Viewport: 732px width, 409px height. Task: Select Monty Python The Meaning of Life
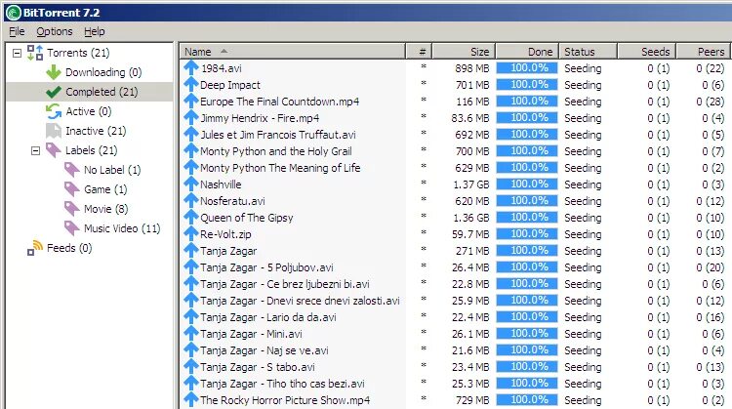click(280, 168)
